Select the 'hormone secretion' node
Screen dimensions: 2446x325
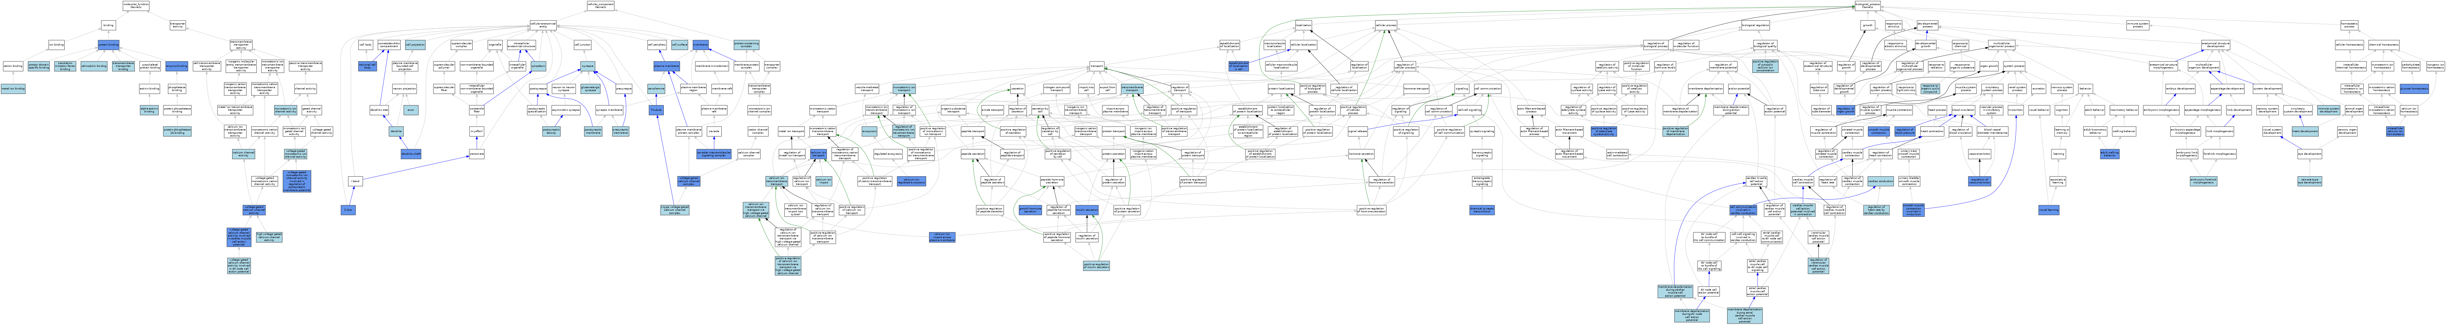[1362, 154]
